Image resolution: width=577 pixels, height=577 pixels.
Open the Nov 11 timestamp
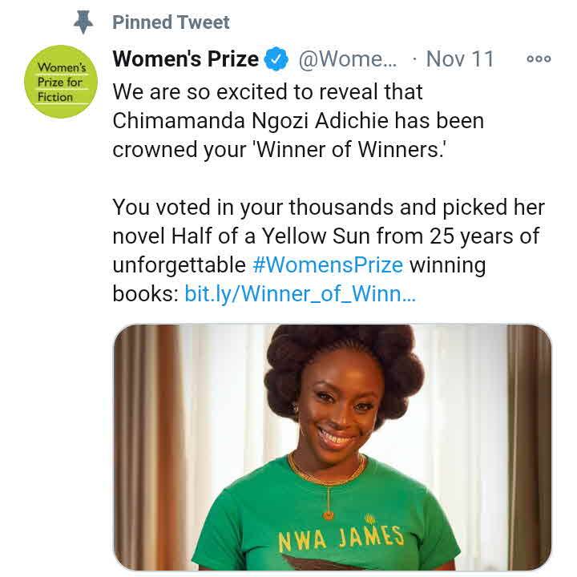click(x=460, y=59)
